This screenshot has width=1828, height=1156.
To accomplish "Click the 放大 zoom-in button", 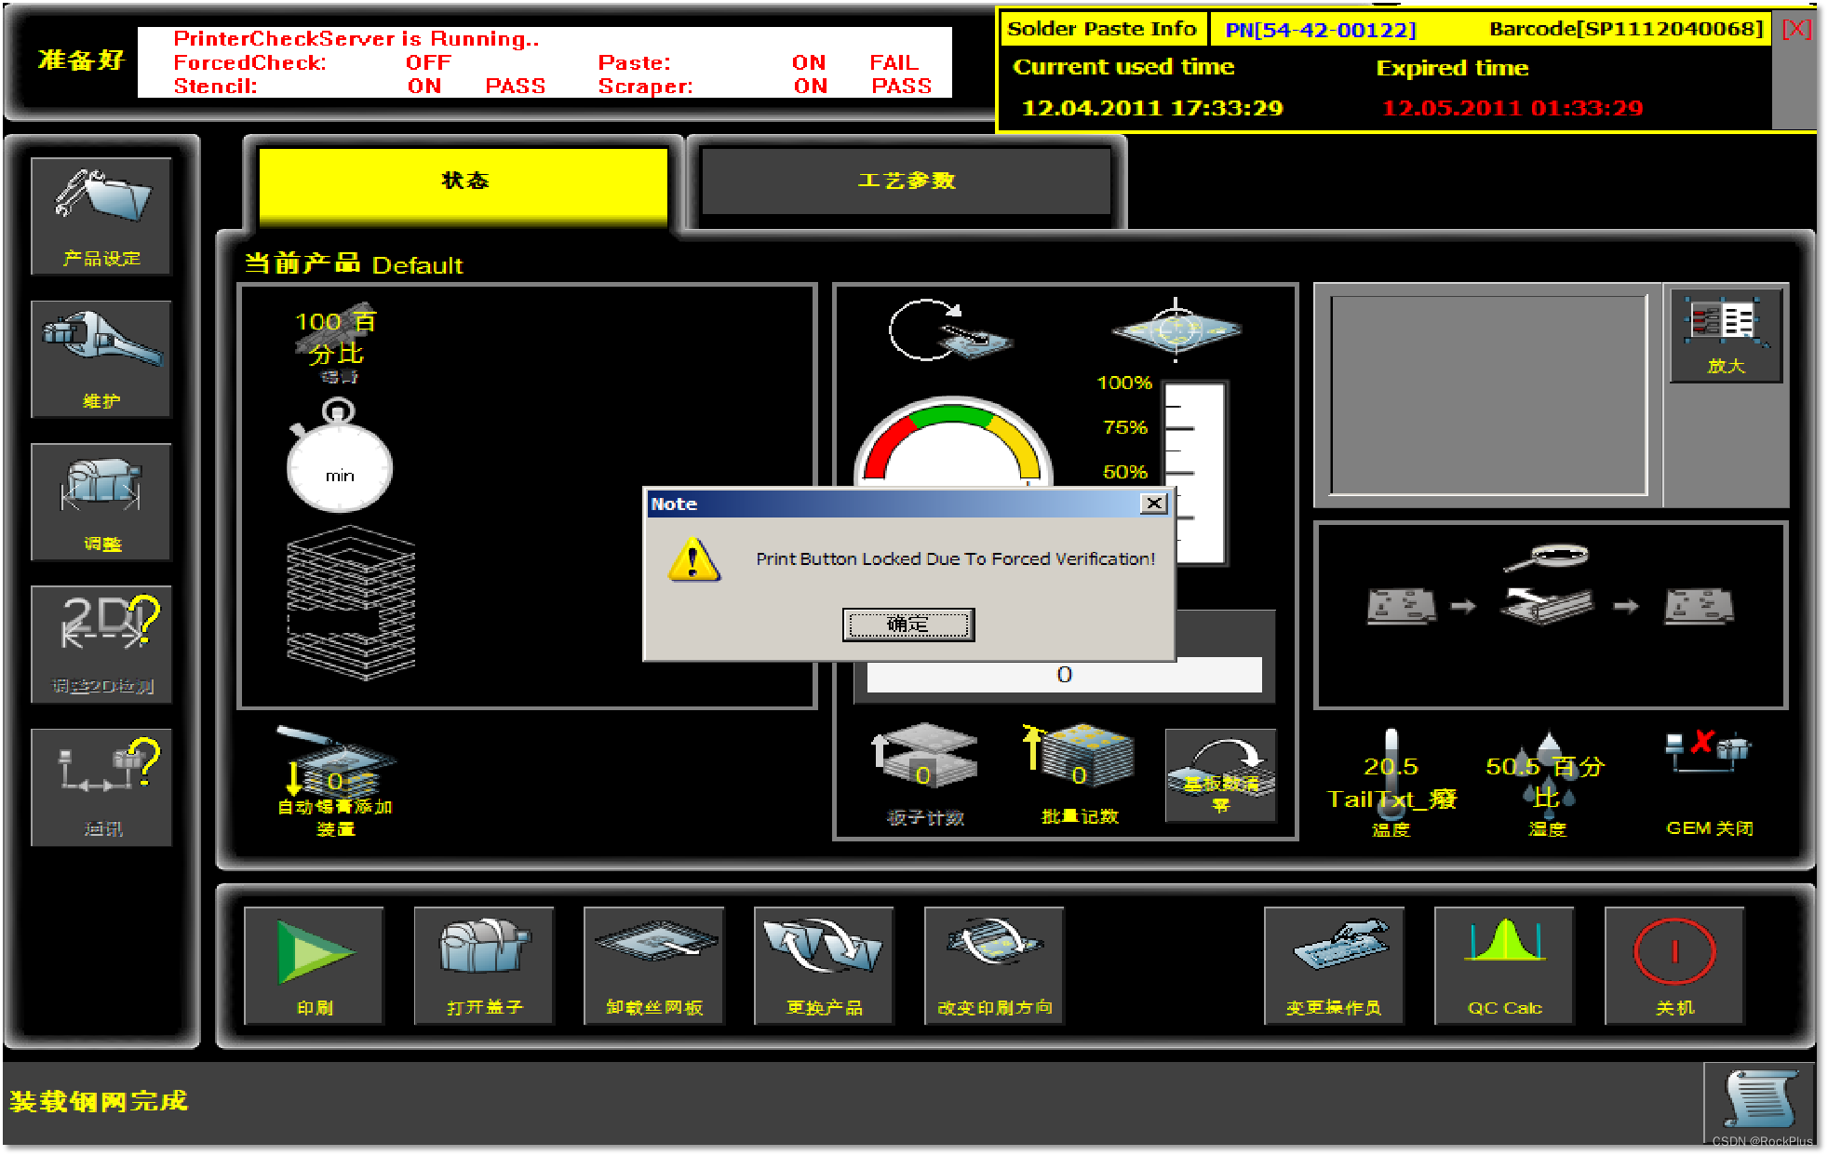I will click(x=1726, y=335).
